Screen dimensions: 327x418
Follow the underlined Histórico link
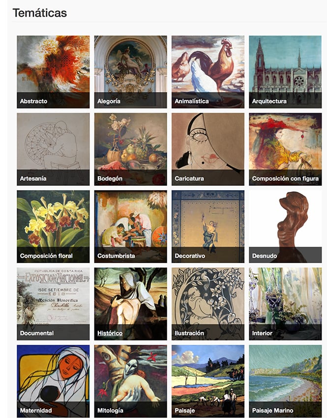(x=110, y=333)
